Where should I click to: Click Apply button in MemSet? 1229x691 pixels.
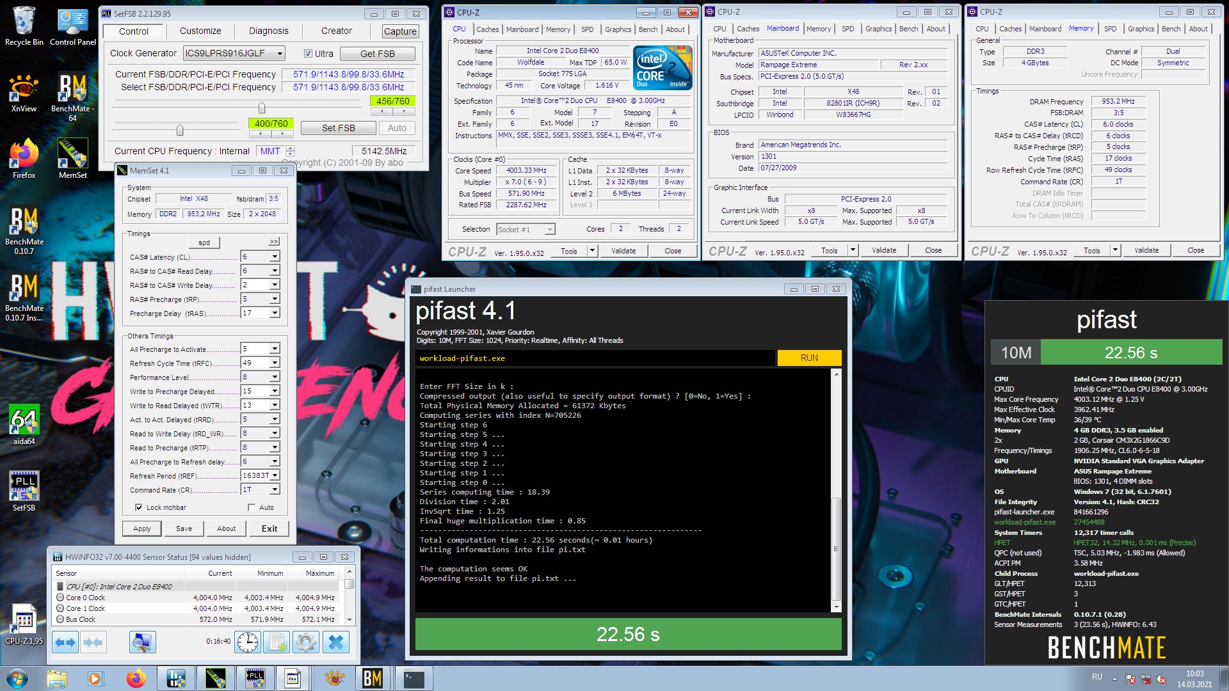pyautogui.click(x=141, y=528)
